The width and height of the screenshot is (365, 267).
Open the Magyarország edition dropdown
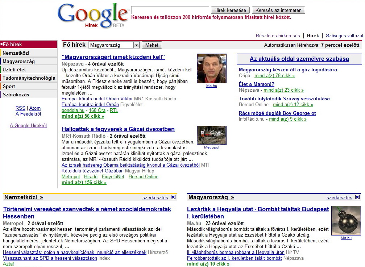(114, 45)
